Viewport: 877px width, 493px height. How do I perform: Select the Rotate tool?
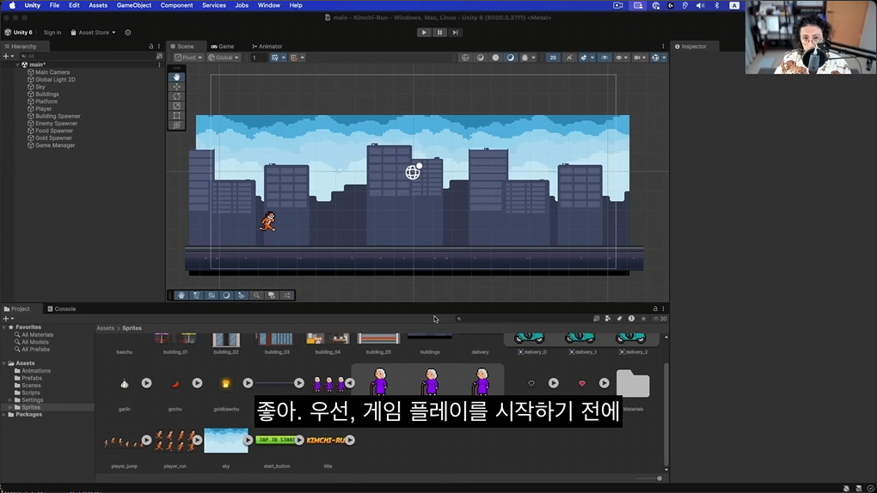click(177, 96)
